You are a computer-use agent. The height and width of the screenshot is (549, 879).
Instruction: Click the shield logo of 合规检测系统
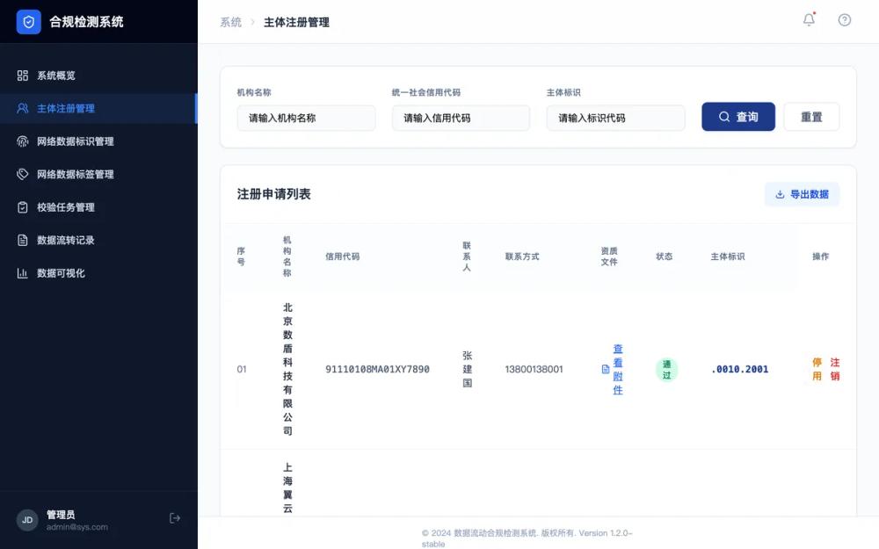pos(27,20)
